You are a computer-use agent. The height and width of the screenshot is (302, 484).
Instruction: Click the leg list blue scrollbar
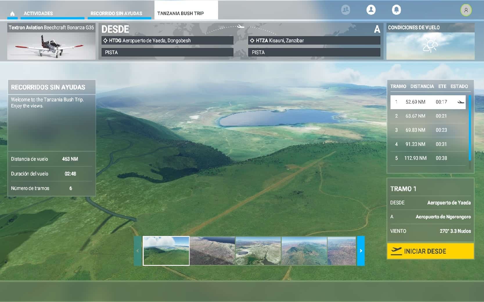click(470, 127)
